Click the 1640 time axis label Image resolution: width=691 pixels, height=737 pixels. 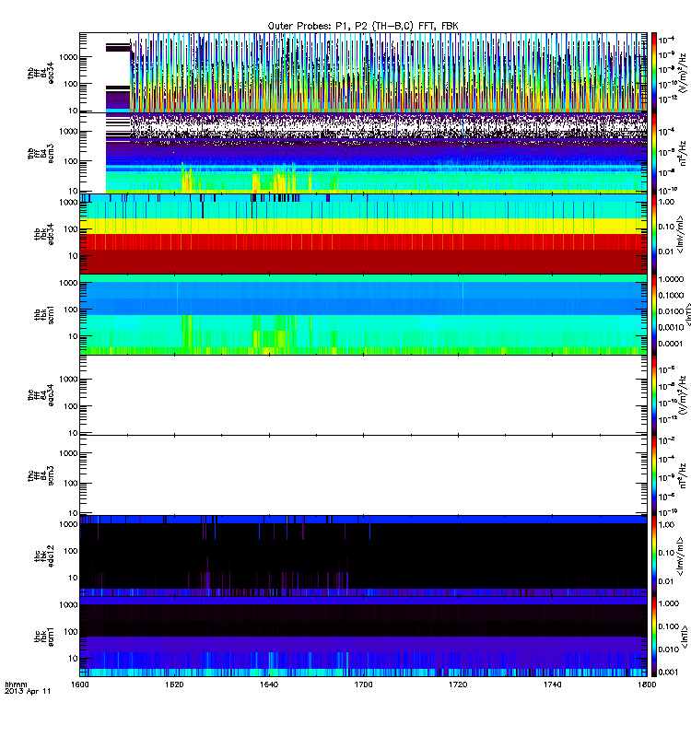pyautogui.click(x=269, y=684)
